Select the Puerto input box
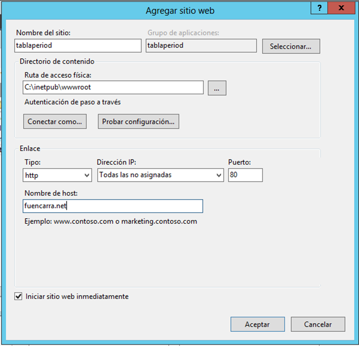359x346 pixels. point(245,175)
